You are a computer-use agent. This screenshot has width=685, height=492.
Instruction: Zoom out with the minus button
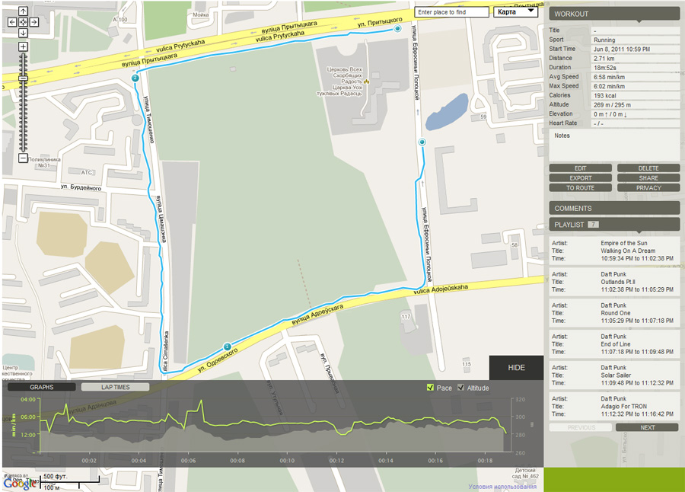[x=23, y=158]
